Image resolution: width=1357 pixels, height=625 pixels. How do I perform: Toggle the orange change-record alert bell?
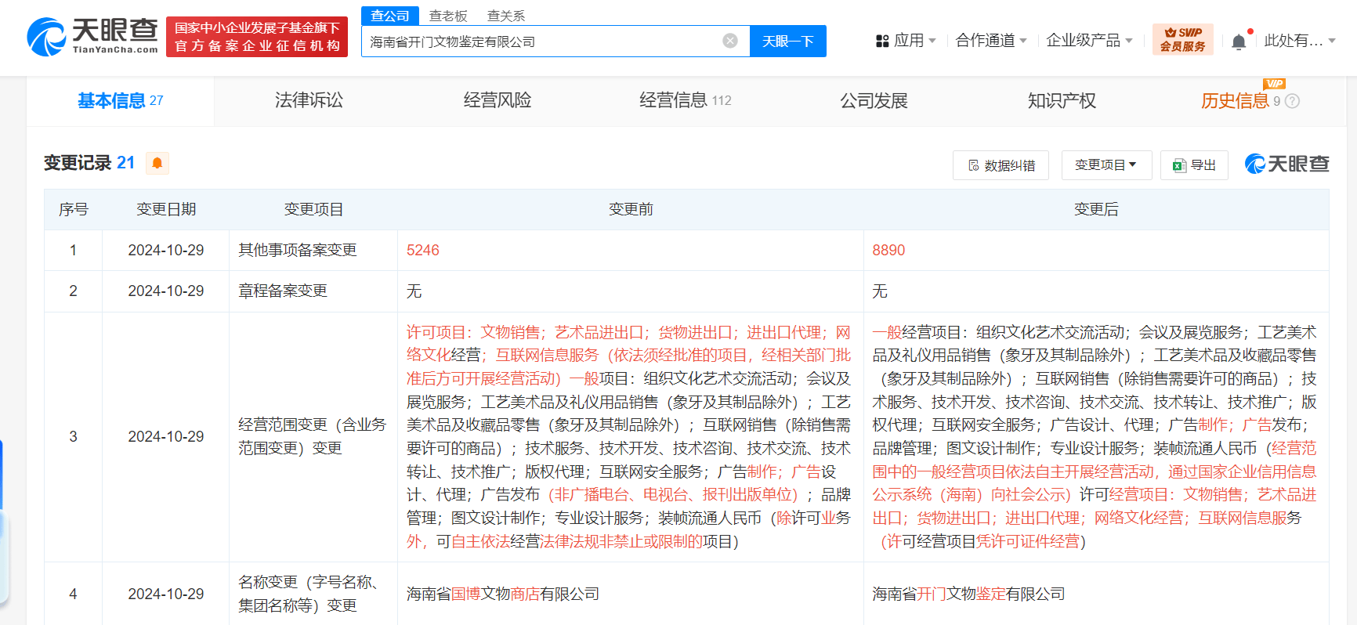pos(157,163)
